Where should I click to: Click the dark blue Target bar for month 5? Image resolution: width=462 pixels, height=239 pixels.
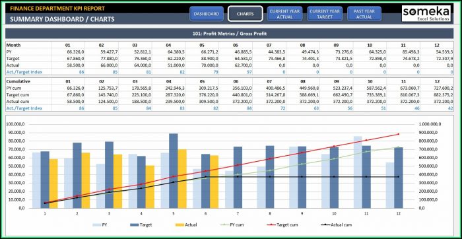[x=173, y=171]
